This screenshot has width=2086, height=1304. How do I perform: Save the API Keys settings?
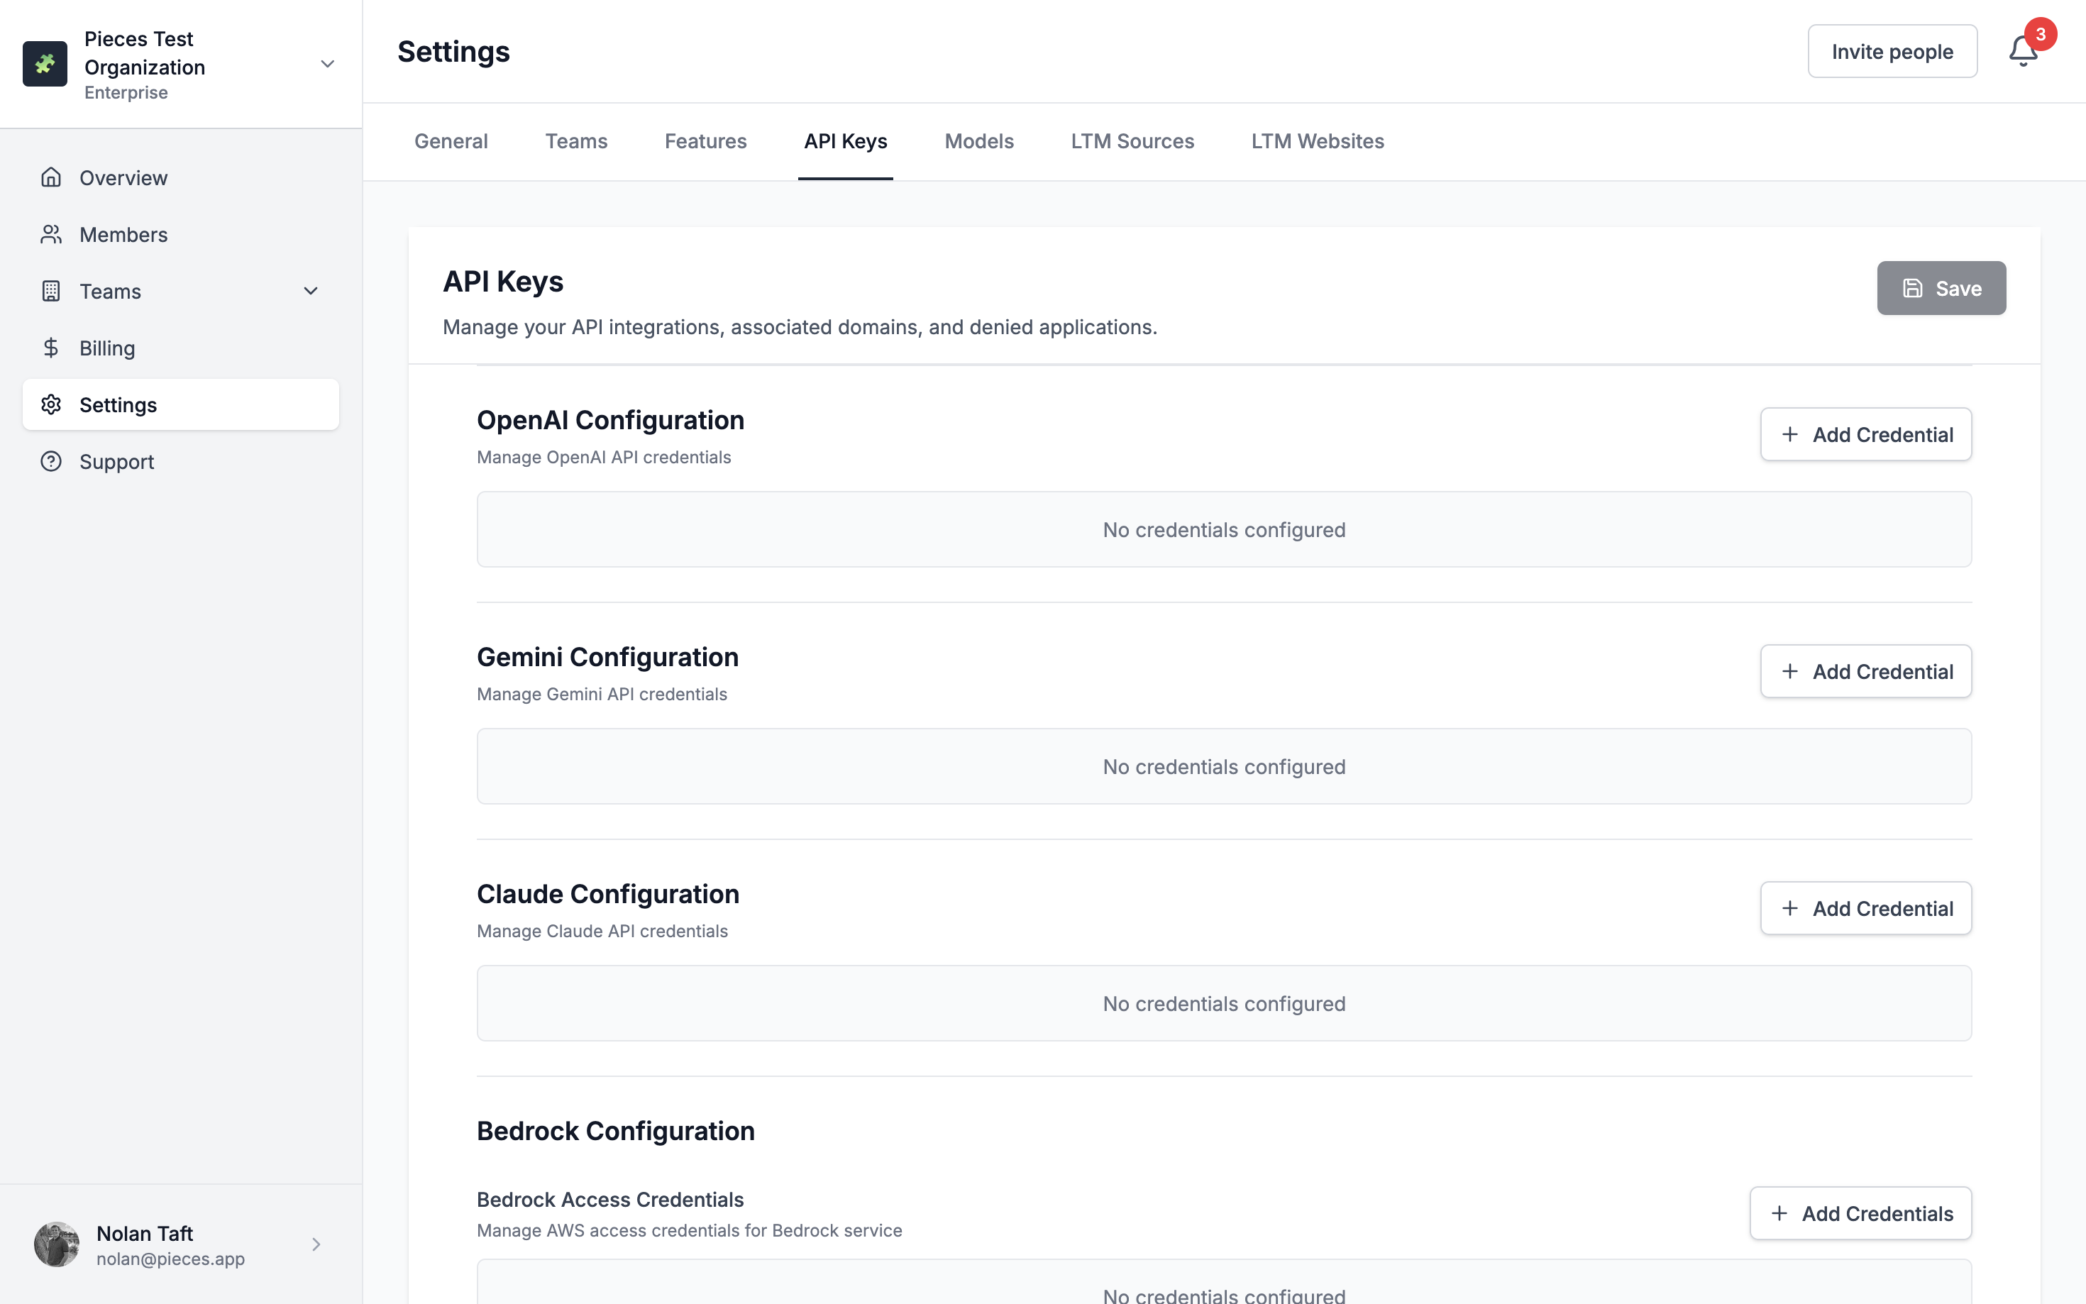[1941, 288]
